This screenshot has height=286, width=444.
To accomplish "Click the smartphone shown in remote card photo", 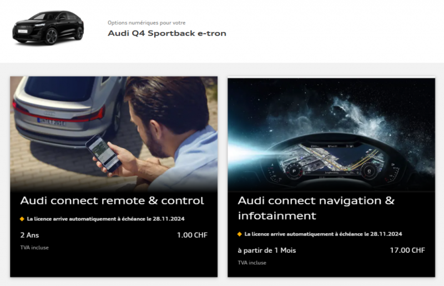I will 104,154.
